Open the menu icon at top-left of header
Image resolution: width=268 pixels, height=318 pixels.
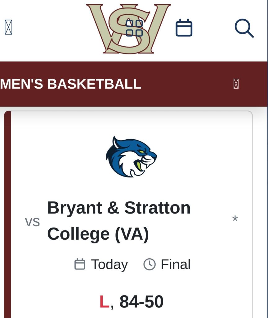coord(8,27)
